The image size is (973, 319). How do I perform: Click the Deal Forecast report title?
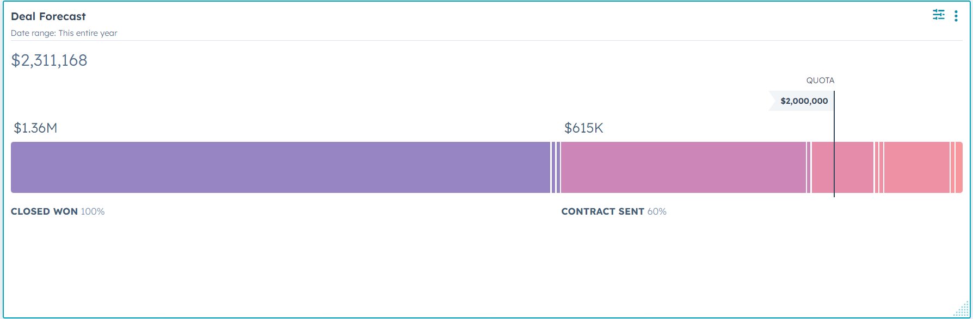[48, 16]
